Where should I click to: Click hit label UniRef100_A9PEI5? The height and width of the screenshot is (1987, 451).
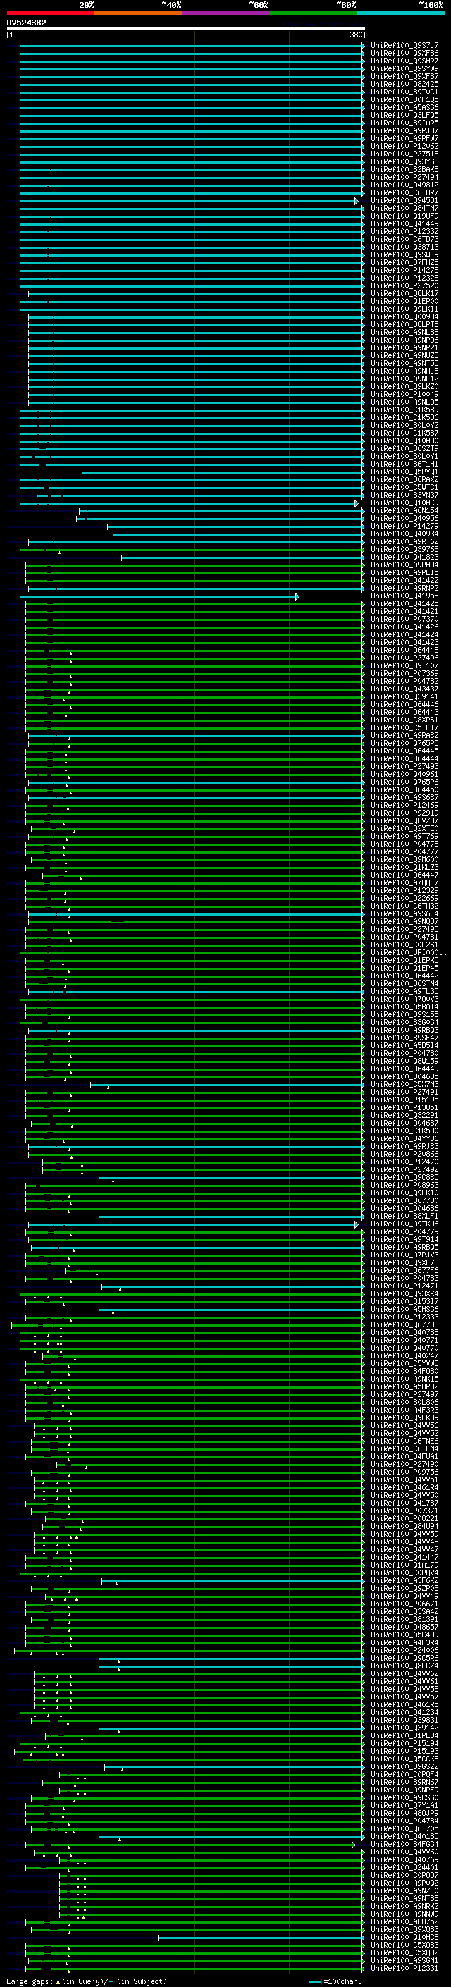coord(404,572)
